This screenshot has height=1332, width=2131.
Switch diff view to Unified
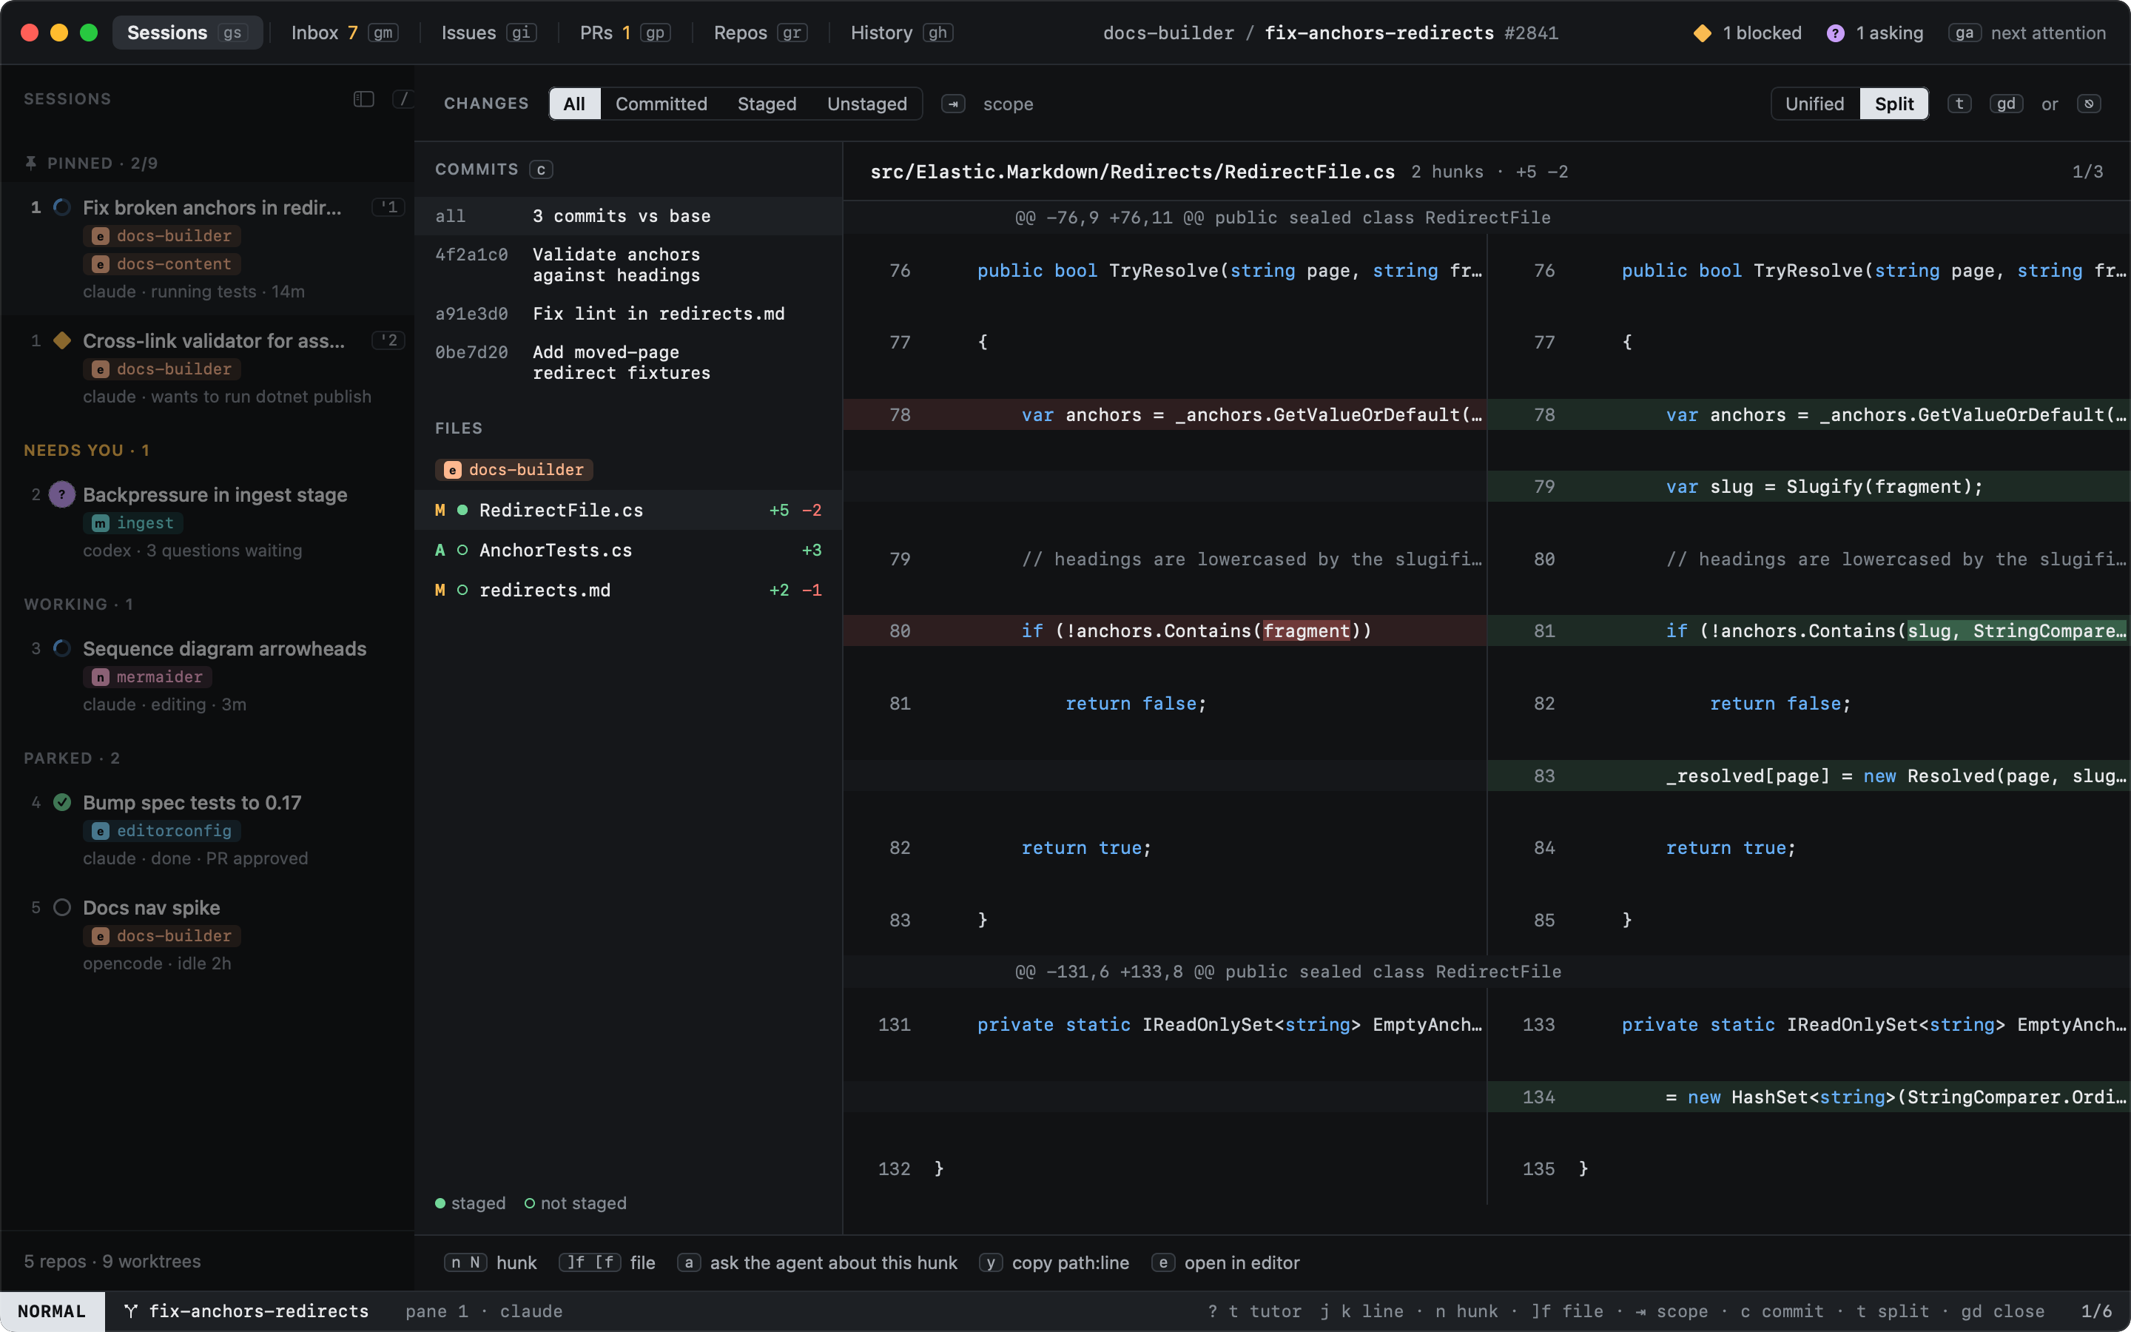[x=1814, y=104]
